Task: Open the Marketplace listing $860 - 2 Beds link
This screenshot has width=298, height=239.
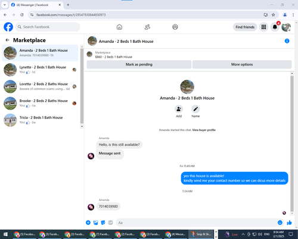Action: 113,57
